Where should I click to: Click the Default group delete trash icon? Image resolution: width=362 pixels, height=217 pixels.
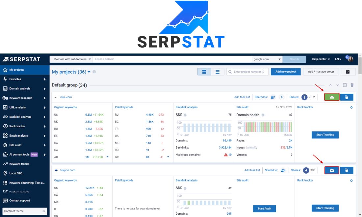pos(352,85)
